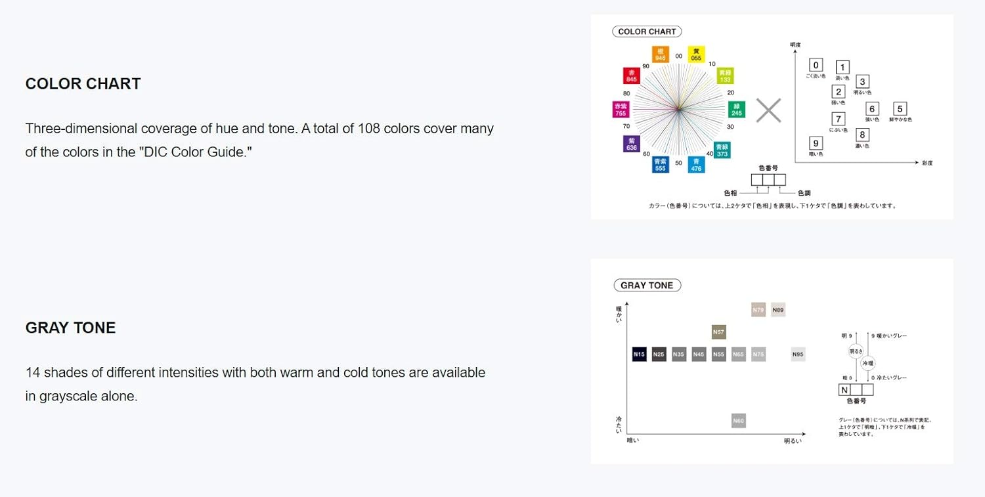The width and height of the screenshot is (985, 497).
Task: Choose the green 245 hue swatch
Action: pyautogui.click(x=737, y=109)
